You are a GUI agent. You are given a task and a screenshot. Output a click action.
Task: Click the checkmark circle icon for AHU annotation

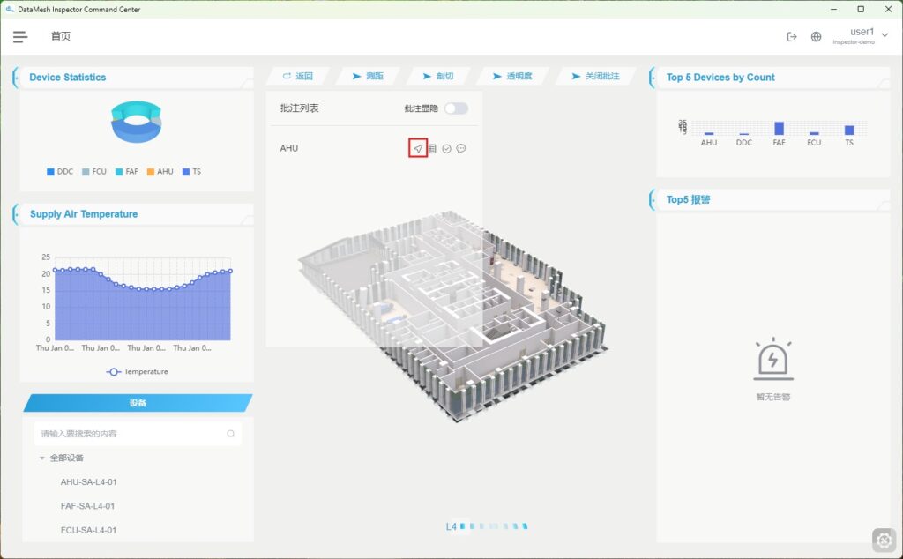447,148
